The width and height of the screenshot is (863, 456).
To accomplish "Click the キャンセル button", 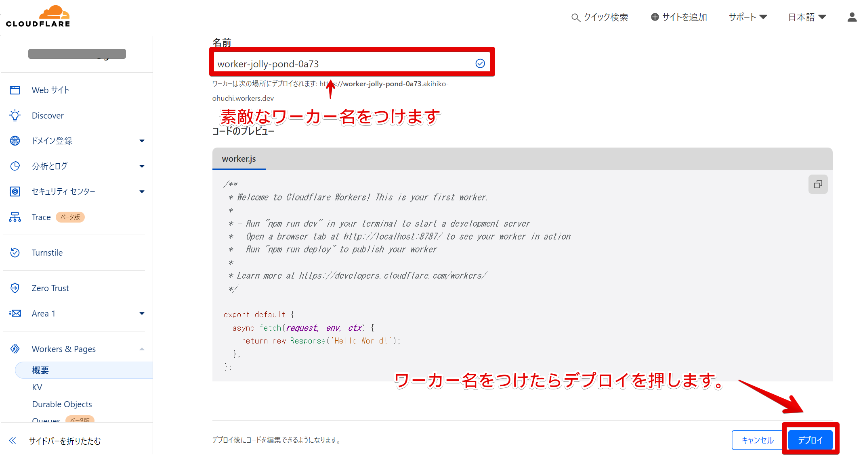I will [x=757, y=440].
